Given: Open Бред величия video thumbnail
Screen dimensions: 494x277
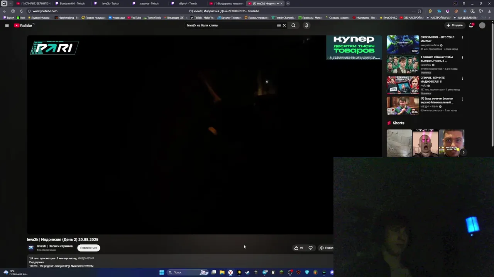Looking at the screenshot, I should [403, 106].
